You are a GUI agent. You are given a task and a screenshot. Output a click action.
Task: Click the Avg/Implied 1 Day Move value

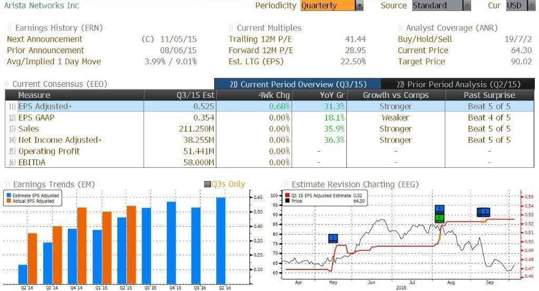[171, 62]
